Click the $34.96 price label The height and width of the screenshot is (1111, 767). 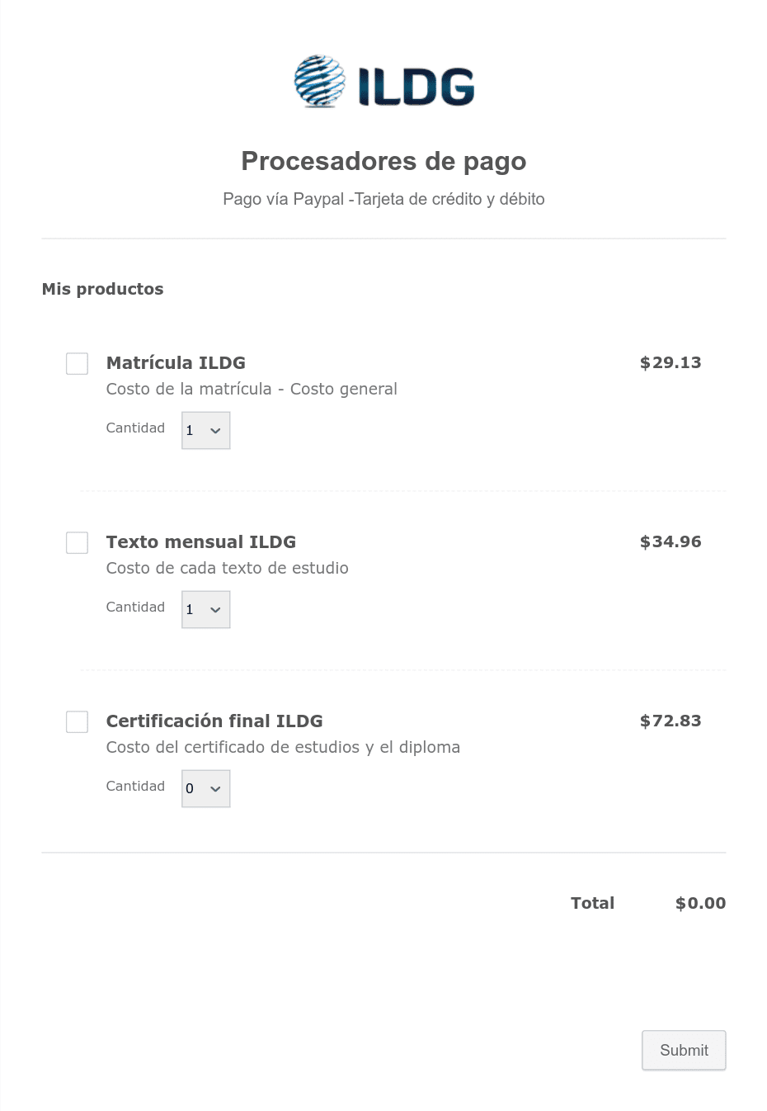(671, 541)
